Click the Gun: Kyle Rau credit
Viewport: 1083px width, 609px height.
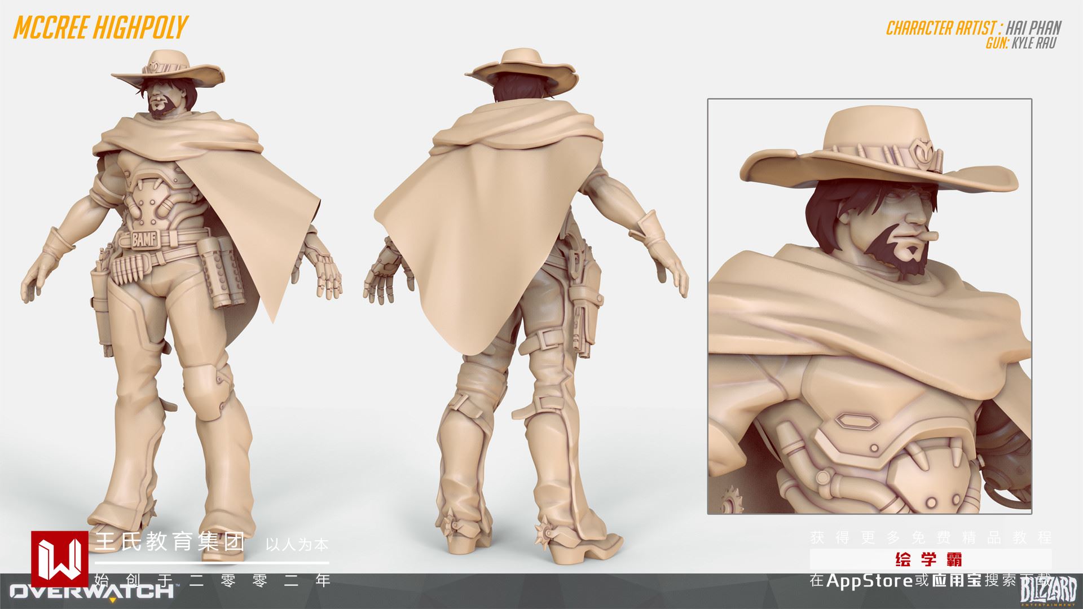(1020, 43)
